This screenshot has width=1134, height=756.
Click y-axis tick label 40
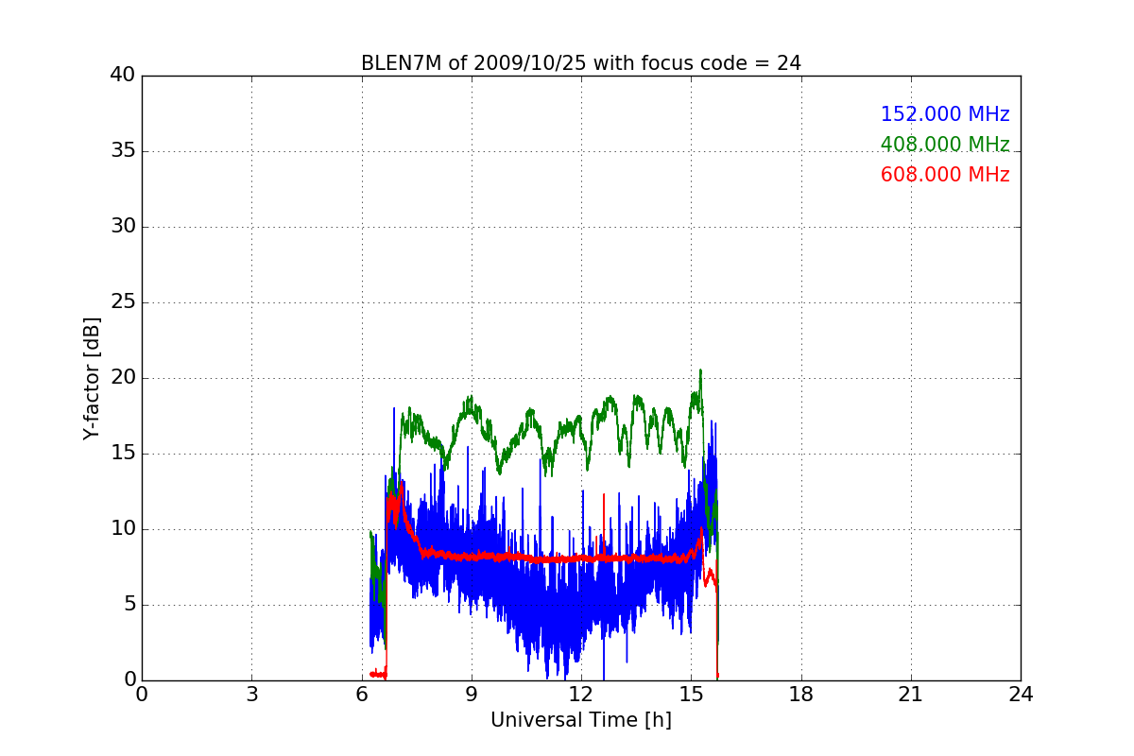(123, 76)
